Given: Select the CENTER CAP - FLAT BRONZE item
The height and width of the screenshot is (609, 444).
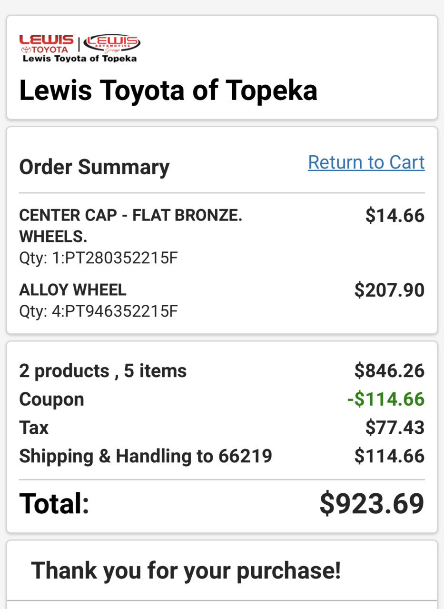Looking at the screenshot, I should pyautogui.click(x=131, y=226).
